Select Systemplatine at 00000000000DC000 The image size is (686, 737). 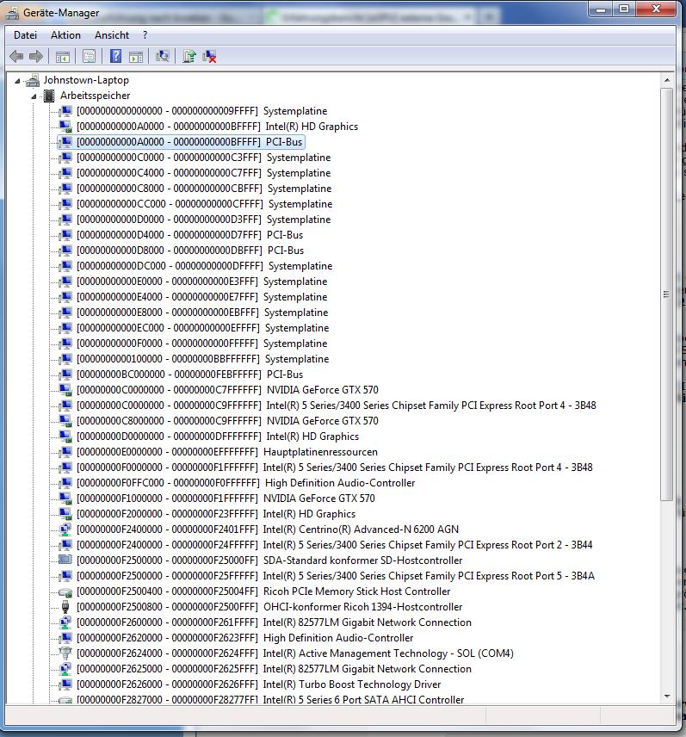pyautogui.click(x=204, y=266)
